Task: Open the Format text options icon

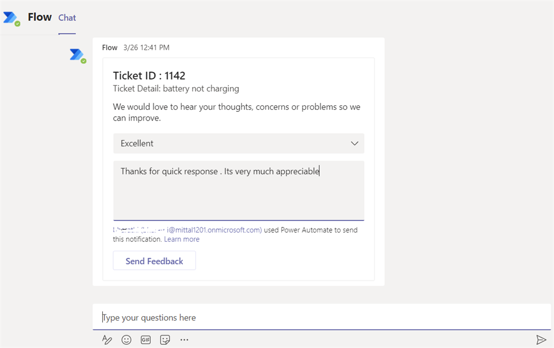Action: click(x=107, y=339)
